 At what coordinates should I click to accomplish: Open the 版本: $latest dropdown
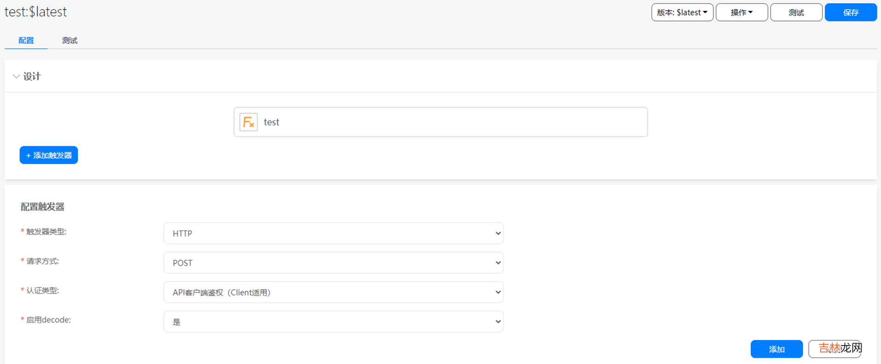coord(682,12)
